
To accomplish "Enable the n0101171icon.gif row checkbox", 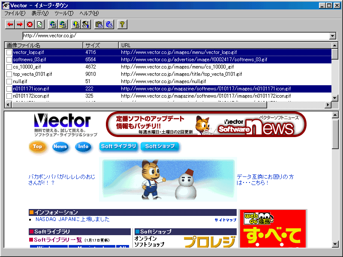I will [x=9, y=89].
